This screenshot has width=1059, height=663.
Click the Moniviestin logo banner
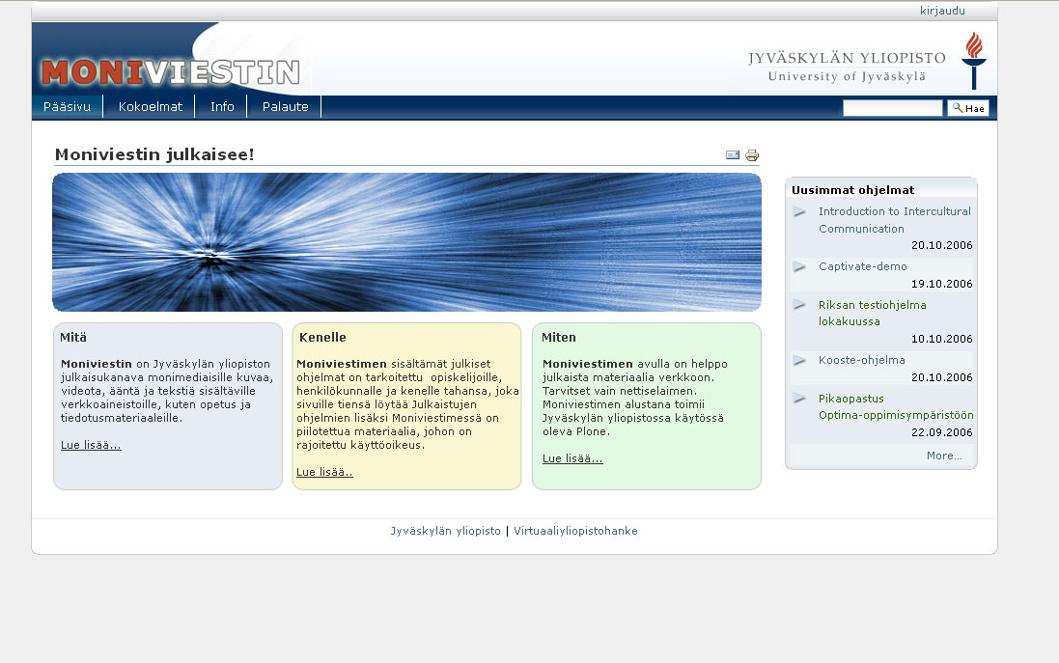[x=171, y=72]
